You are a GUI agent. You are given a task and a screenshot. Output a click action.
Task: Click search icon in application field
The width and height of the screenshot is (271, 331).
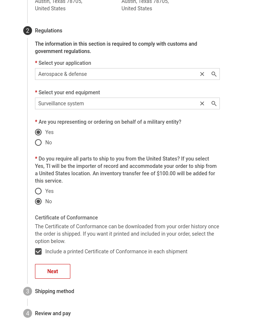click(214, 74)
